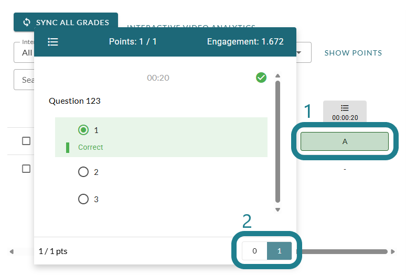This screenshot has width=406, height=276.
Task: Click the Sync All Grades button
Action: pos(66,22)
